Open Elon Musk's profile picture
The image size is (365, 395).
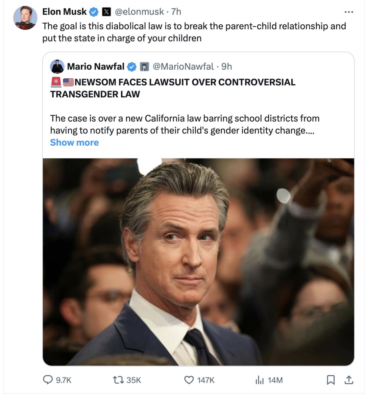25,18
